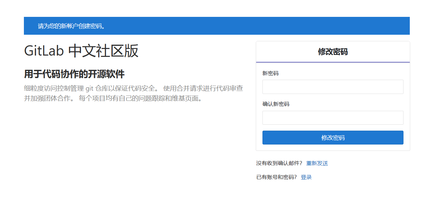Click the 用于代码协作的开源软件 heading

[x=74, y=74]
